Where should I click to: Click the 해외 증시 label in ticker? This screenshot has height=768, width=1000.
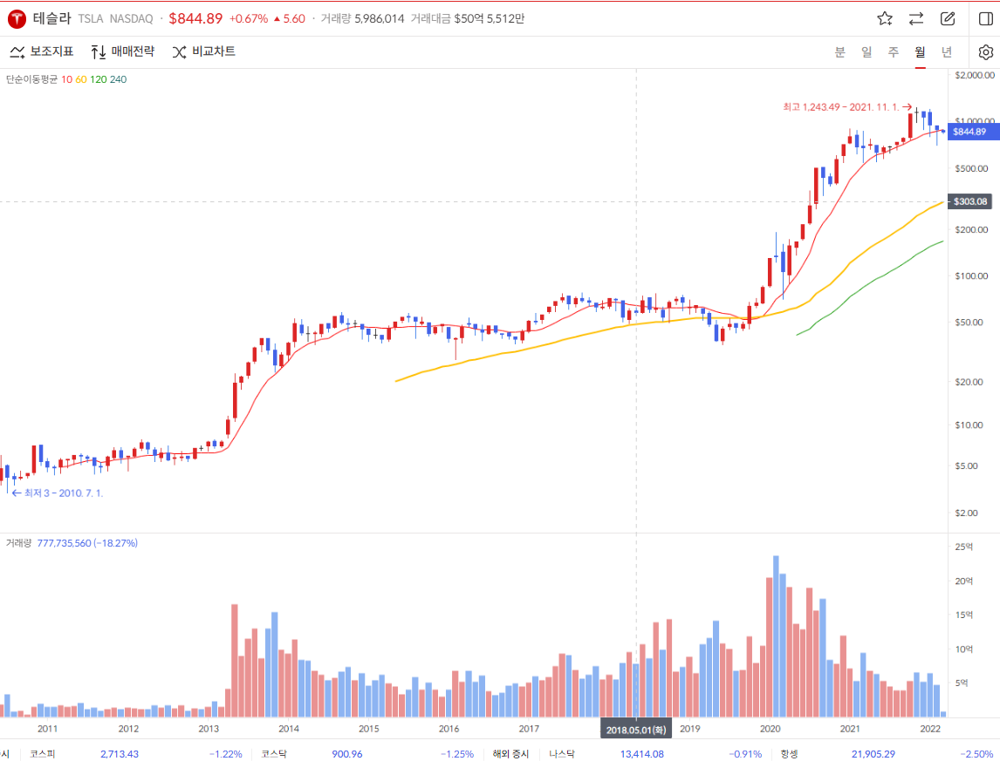pyautogui.click(x=510, y=754)
